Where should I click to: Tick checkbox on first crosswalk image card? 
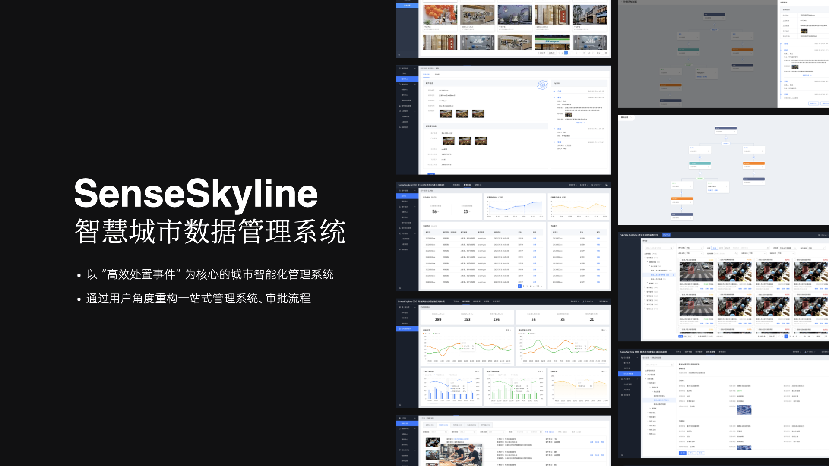coord(680,260)
